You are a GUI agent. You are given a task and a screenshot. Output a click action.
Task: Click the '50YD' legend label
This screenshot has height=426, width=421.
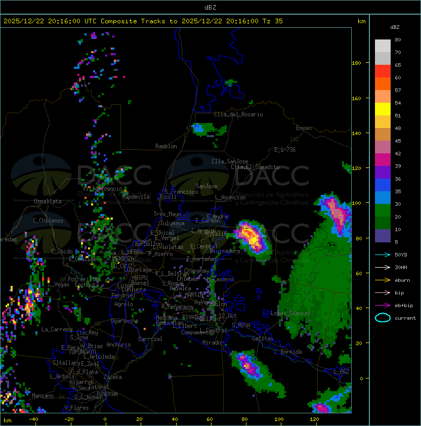tap(401, 255)
